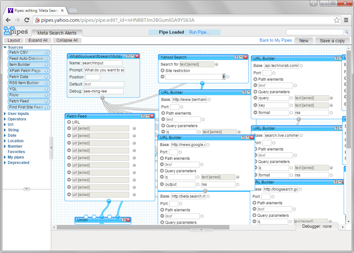Viewport: 354px width, 253px height.
Task: Click the Run Pipe link
Action: click(199, 32)
